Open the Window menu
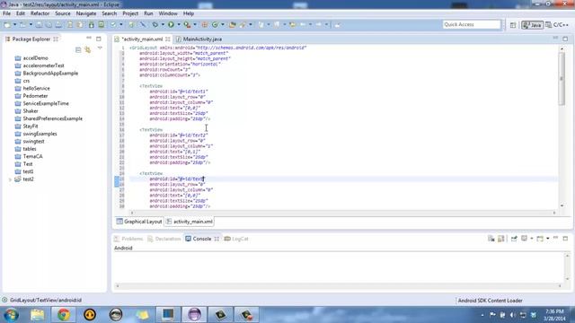Viewport: 575px width, 323px height. point(168,13)
